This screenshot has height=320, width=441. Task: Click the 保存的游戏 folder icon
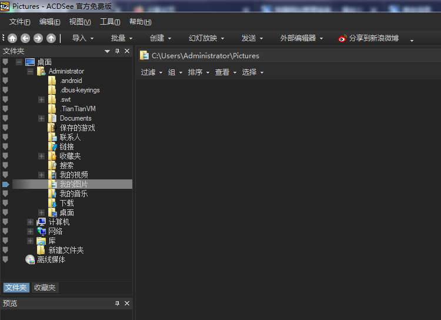click(52, 128)
